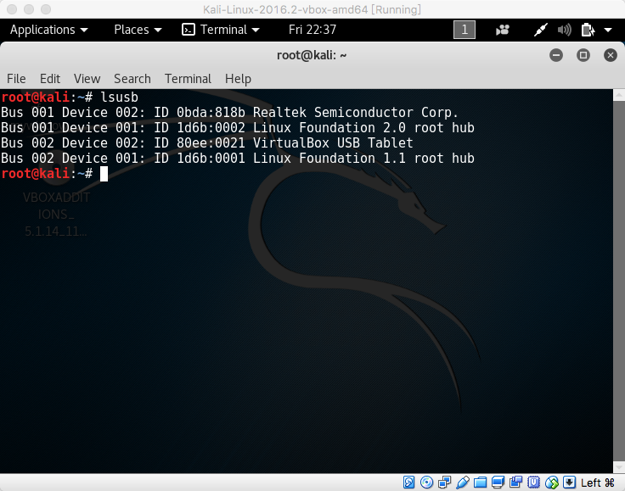Viewport: 625px width, 491px height.
Task: Click the VirtualBox network adapters icon
Action: click(444, 483)
